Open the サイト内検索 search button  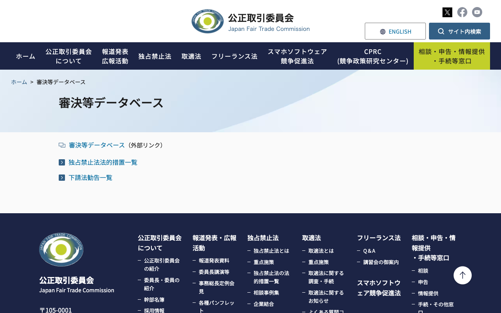460,31
